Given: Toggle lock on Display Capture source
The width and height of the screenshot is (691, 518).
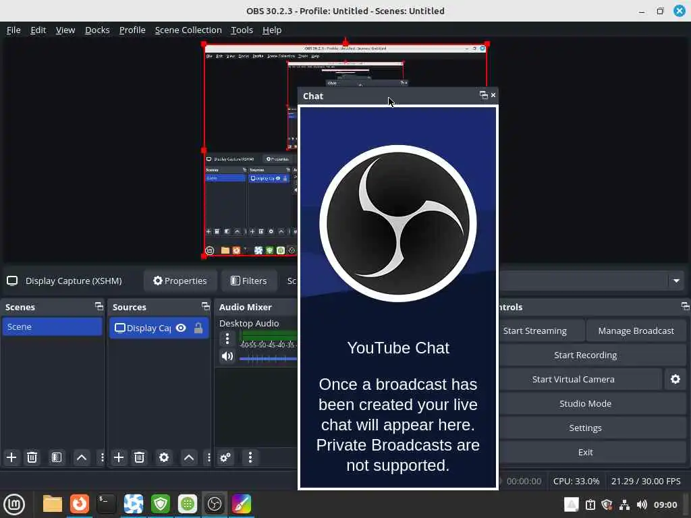Looking at the screenshot, I should click(198, 328).
